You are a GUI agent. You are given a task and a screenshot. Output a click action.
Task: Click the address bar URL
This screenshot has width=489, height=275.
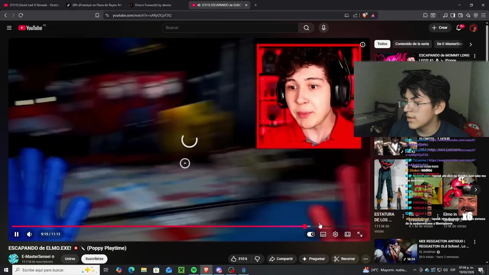tap(142, 15)
